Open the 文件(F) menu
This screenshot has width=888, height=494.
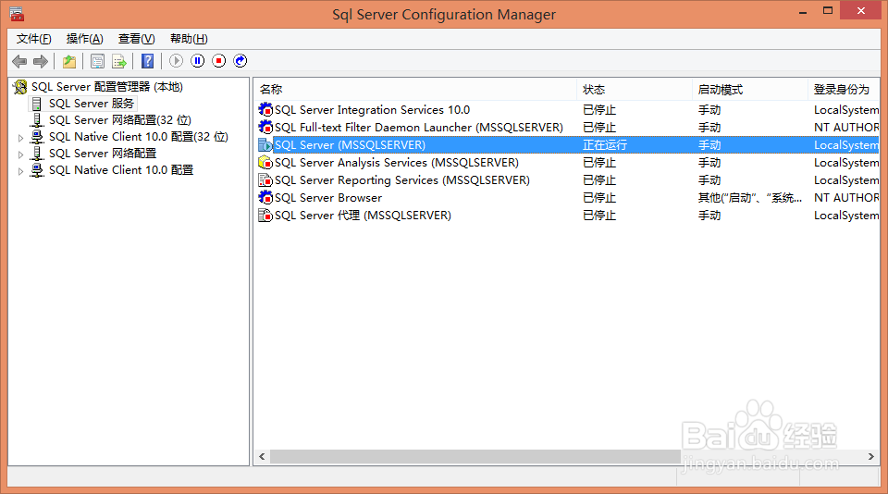(x=34, y=39)
